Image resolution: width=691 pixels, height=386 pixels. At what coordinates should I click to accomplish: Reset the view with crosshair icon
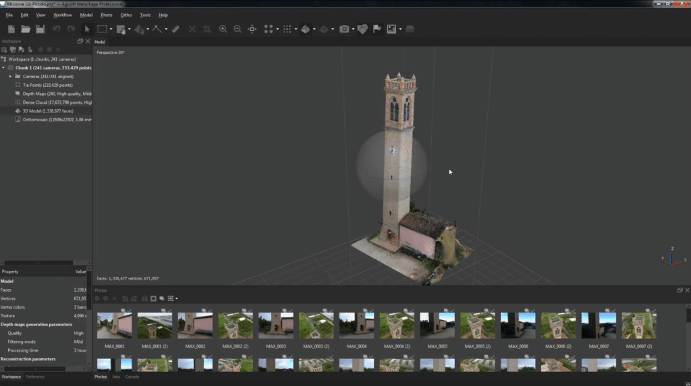252,29
